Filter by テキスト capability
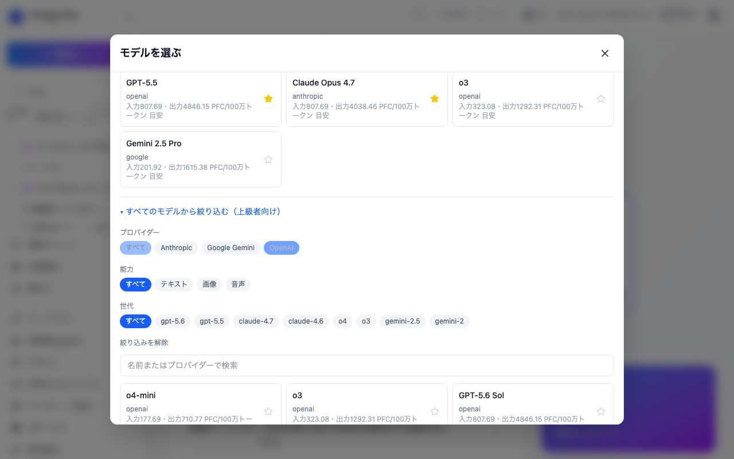This screenshot has height=459, width=734. point(174,285)
